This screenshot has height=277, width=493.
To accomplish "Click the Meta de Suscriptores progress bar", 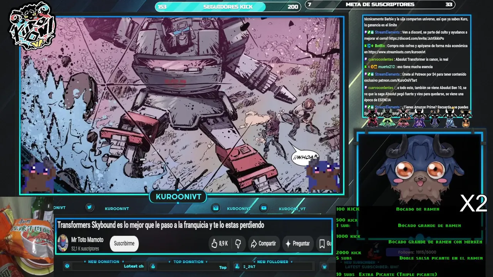I will [x=380, y=5].
